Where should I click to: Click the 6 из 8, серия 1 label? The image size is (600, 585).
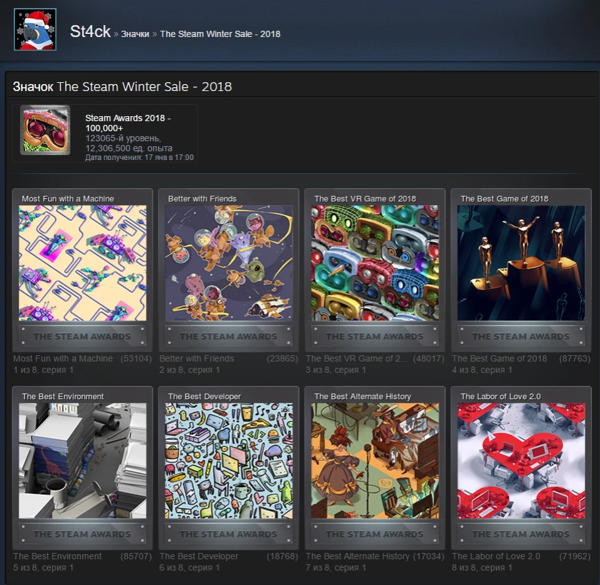click(189, 568)
